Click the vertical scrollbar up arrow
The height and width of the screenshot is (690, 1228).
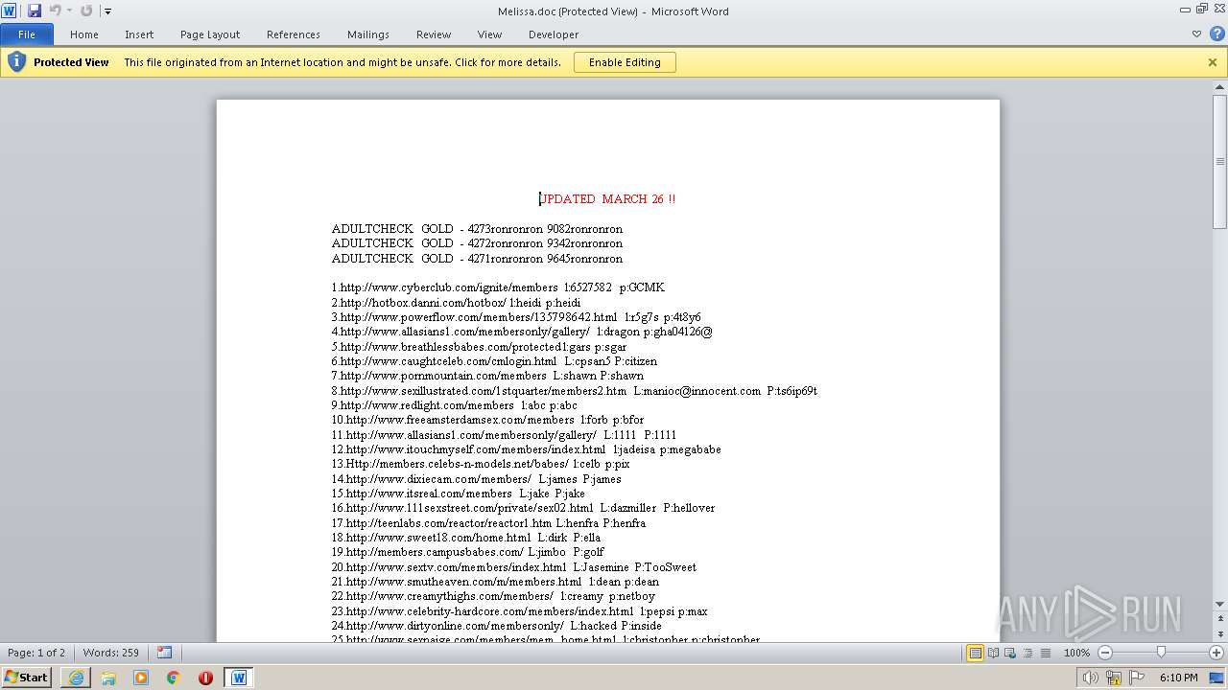tap(1220, 87)
